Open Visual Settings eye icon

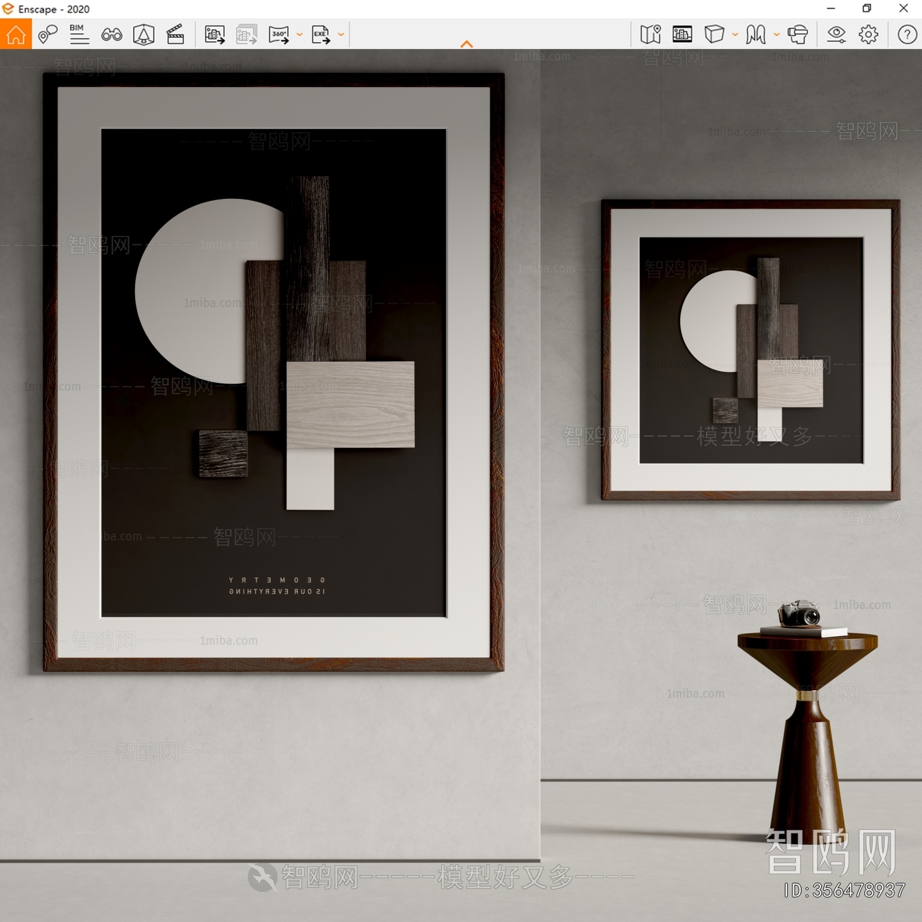click(836, 35)
